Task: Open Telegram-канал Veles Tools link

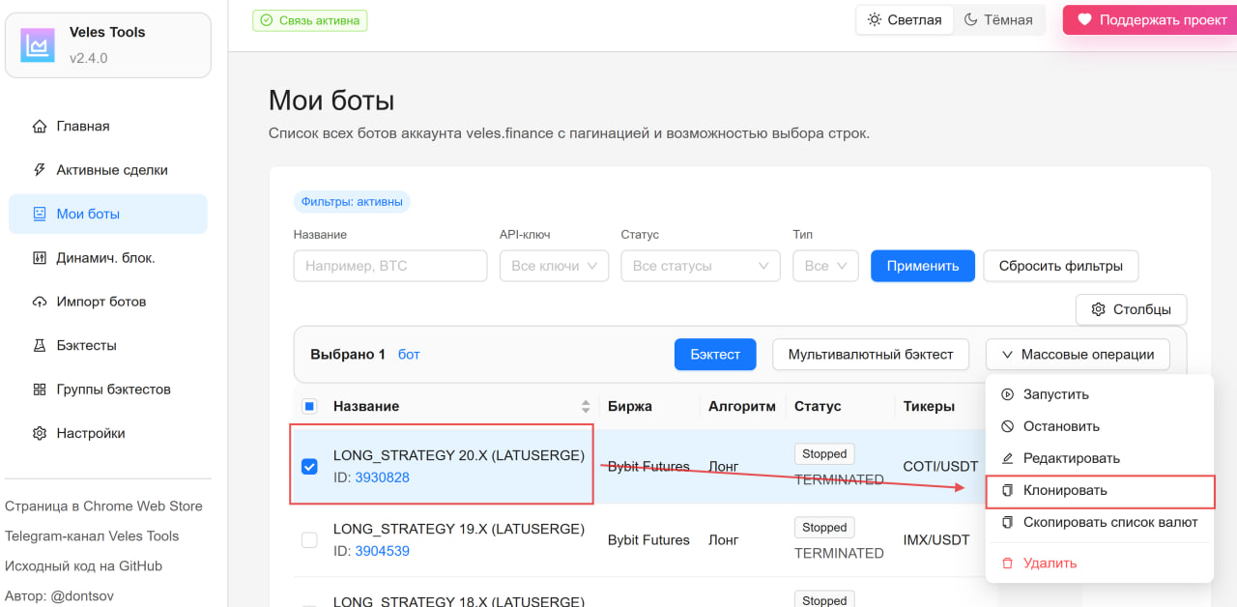Action: (92, 536)
